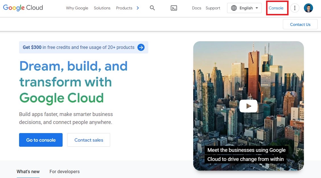Open the Products menu

tap(124, 8)
